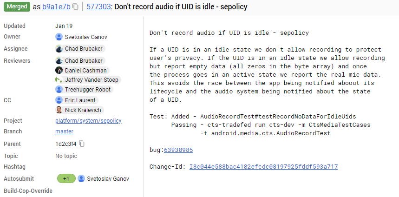Image resolution: width=399 pixels, height=197 pixels.
Task: Click Eric Laurent's CC avatar
Action: tap(59, 100)
